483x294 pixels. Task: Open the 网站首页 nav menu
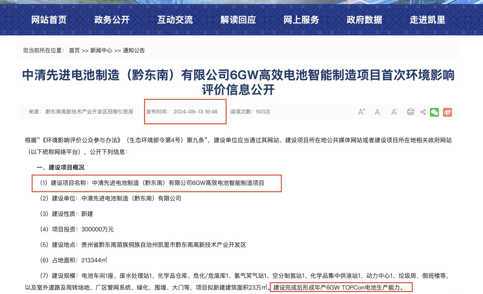49,20
